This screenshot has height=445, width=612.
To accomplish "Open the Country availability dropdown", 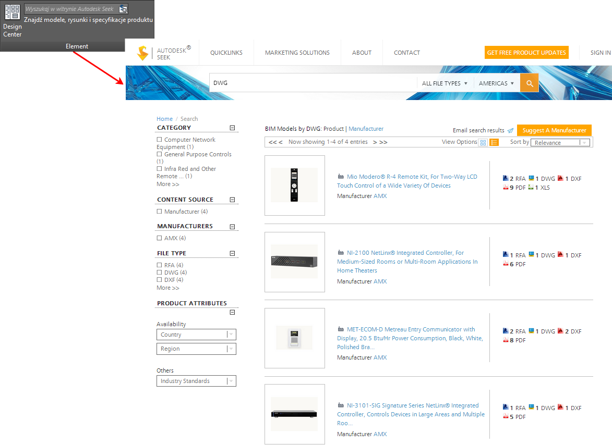I will tap(196, 335).
